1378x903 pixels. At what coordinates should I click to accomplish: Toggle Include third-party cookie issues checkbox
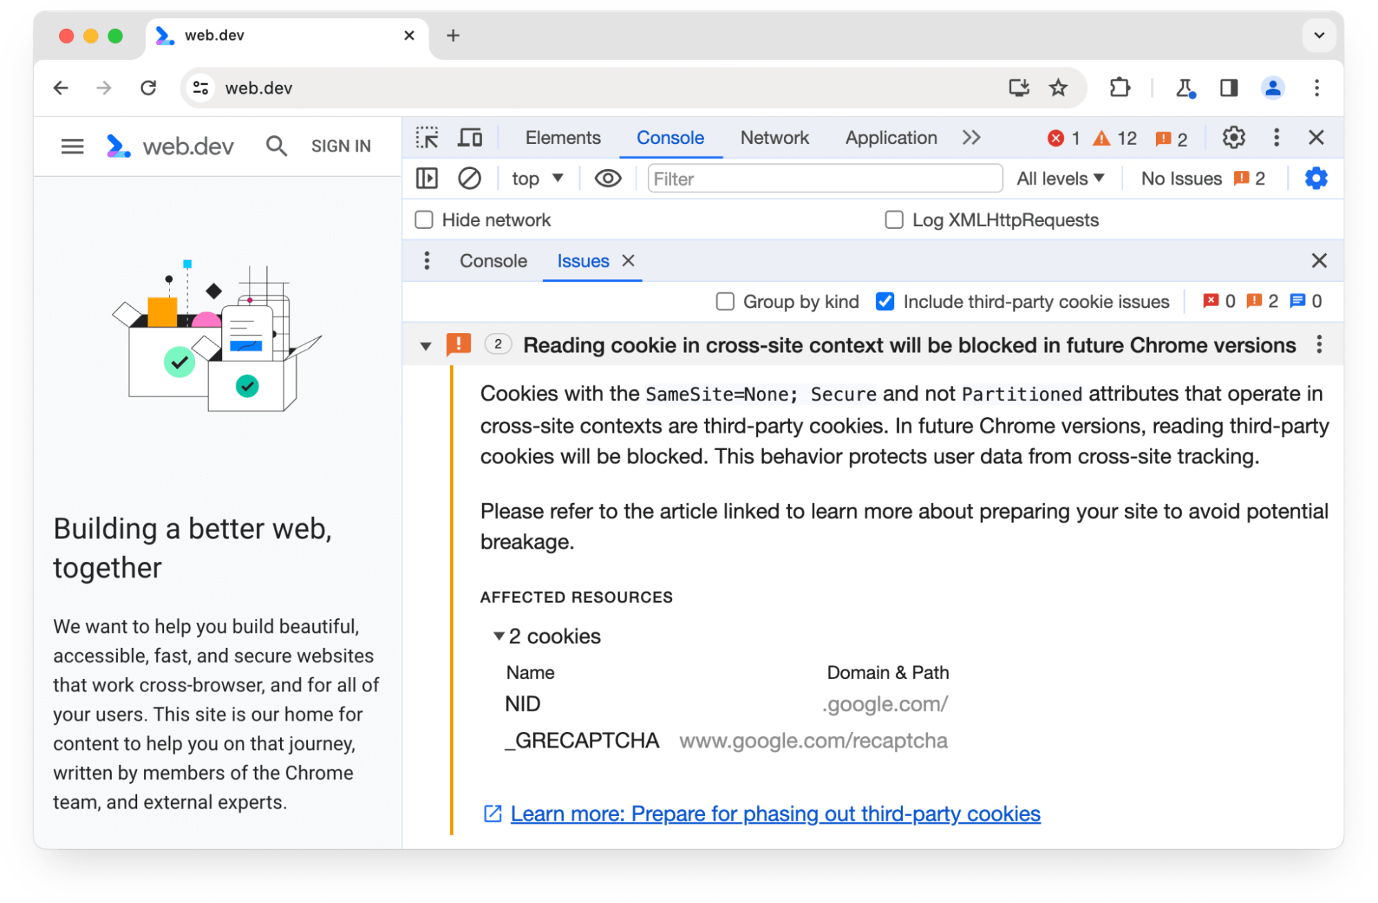click(x=884, y=301)
